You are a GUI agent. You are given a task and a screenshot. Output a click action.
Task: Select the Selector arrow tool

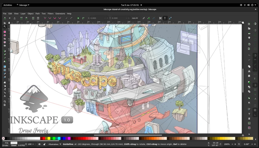tap(5, 23)
